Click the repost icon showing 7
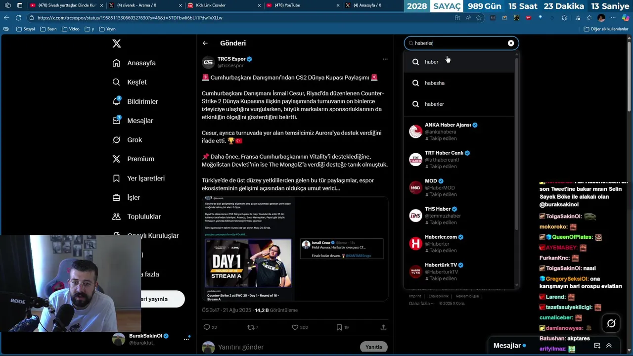The height and width of the screenshot is (356, 633). 253,327
